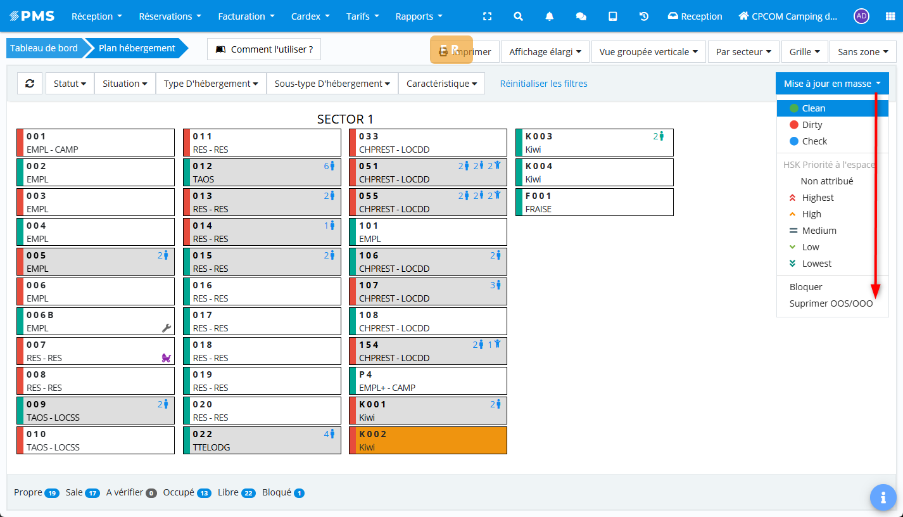903x517 pixels.
Task: Select the orange K002 Kiwi unit
Action: (428, 440)
